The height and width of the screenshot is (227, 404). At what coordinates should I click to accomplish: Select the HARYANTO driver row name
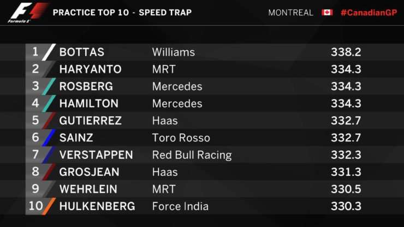(x=90, y=69)
